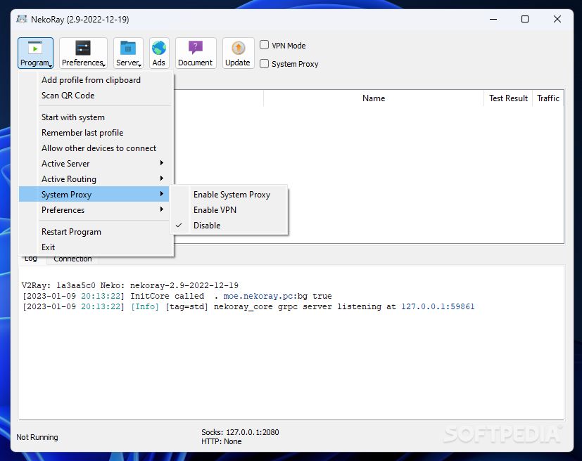Select the checked Disable option
The width and height of the screenshot is (582, 461).
207,226
